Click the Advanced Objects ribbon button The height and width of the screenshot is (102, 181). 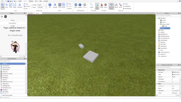click(x=111, y=6)
